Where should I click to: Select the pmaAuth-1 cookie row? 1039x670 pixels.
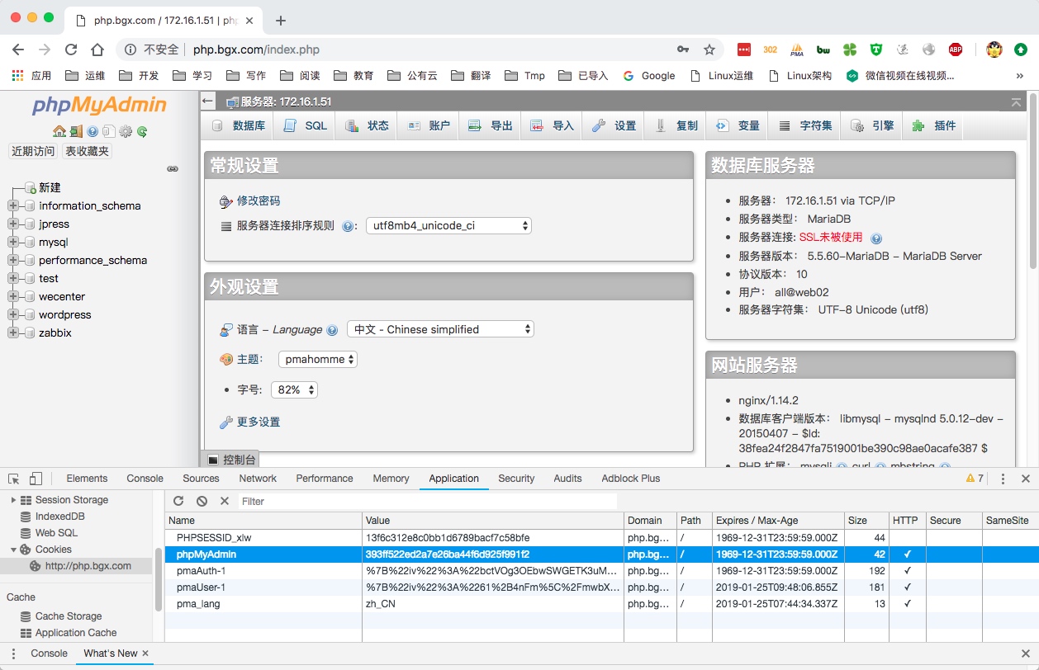(601, 570)
